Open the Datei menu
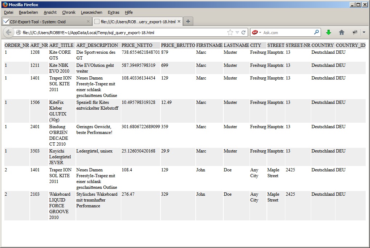This screenshot has height=248, width=370. click(8, 12)
